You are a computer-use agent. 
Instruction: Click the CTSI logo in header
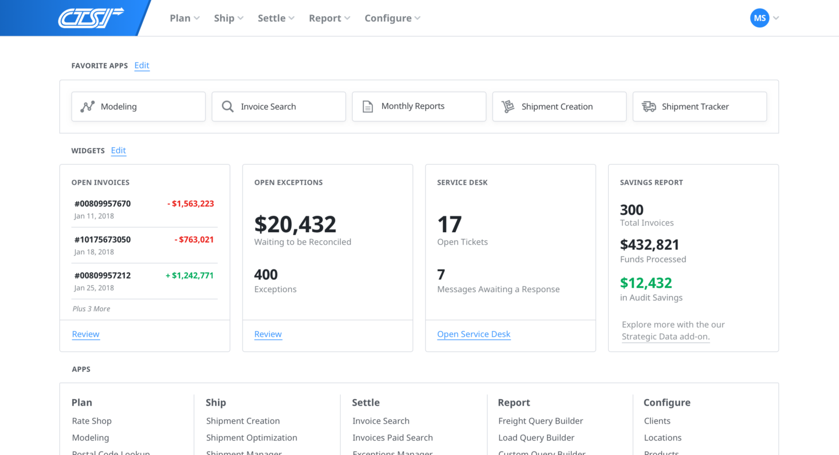(91, 18)
